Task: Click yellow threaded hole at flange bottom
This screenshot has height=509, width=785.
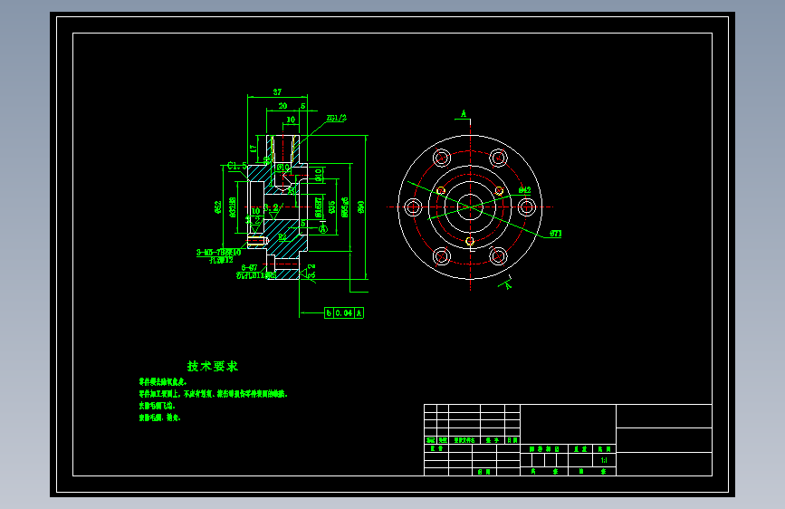Action: [x=470, y=242]
